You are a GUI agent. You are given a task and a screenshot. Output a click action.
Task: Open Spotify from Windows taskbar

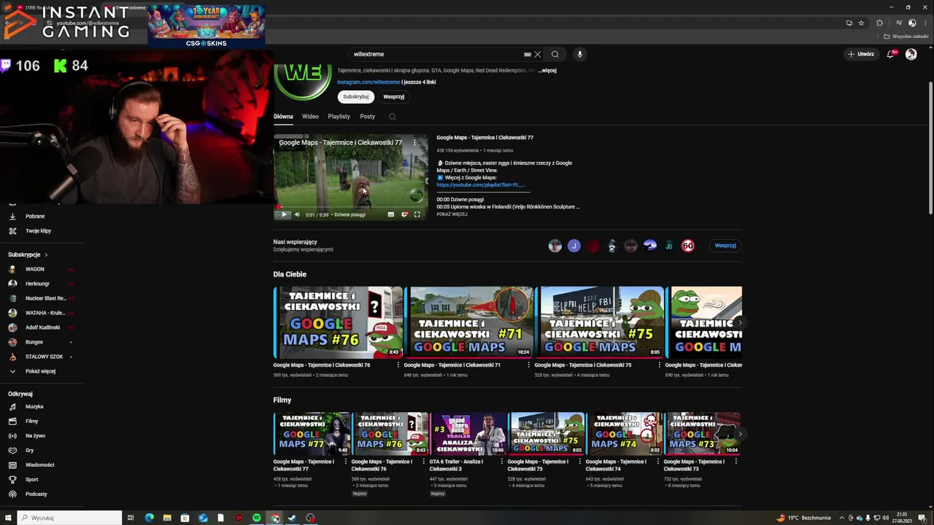257,518
